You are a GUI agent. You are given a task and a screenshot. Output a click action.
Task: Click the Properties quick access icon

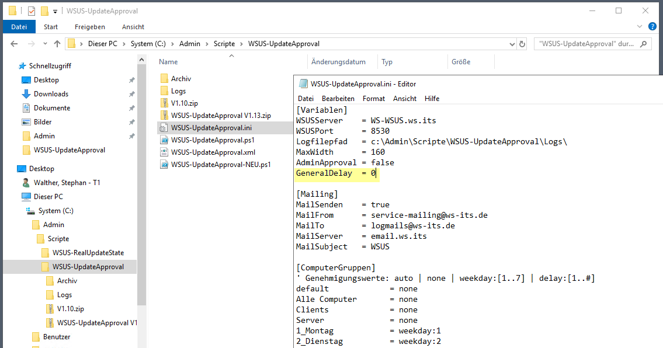tap(32, 11)
